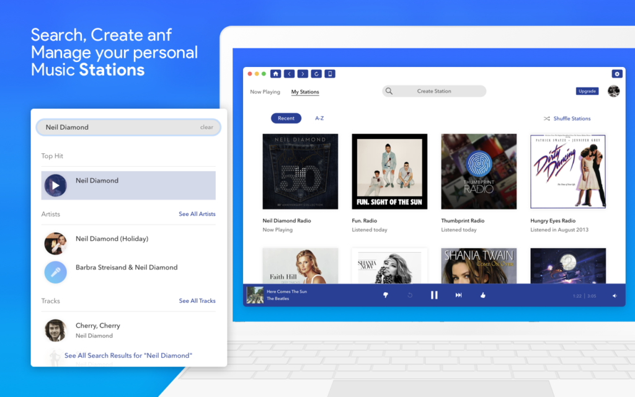635x397 pixels.
Task: Select the Fun. Radio title text
Action: pos(365,221)
